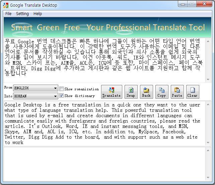Uncheck Show dictionary checkbox
Viewport: 215px width, 185px height.
(x=61, y=96)
